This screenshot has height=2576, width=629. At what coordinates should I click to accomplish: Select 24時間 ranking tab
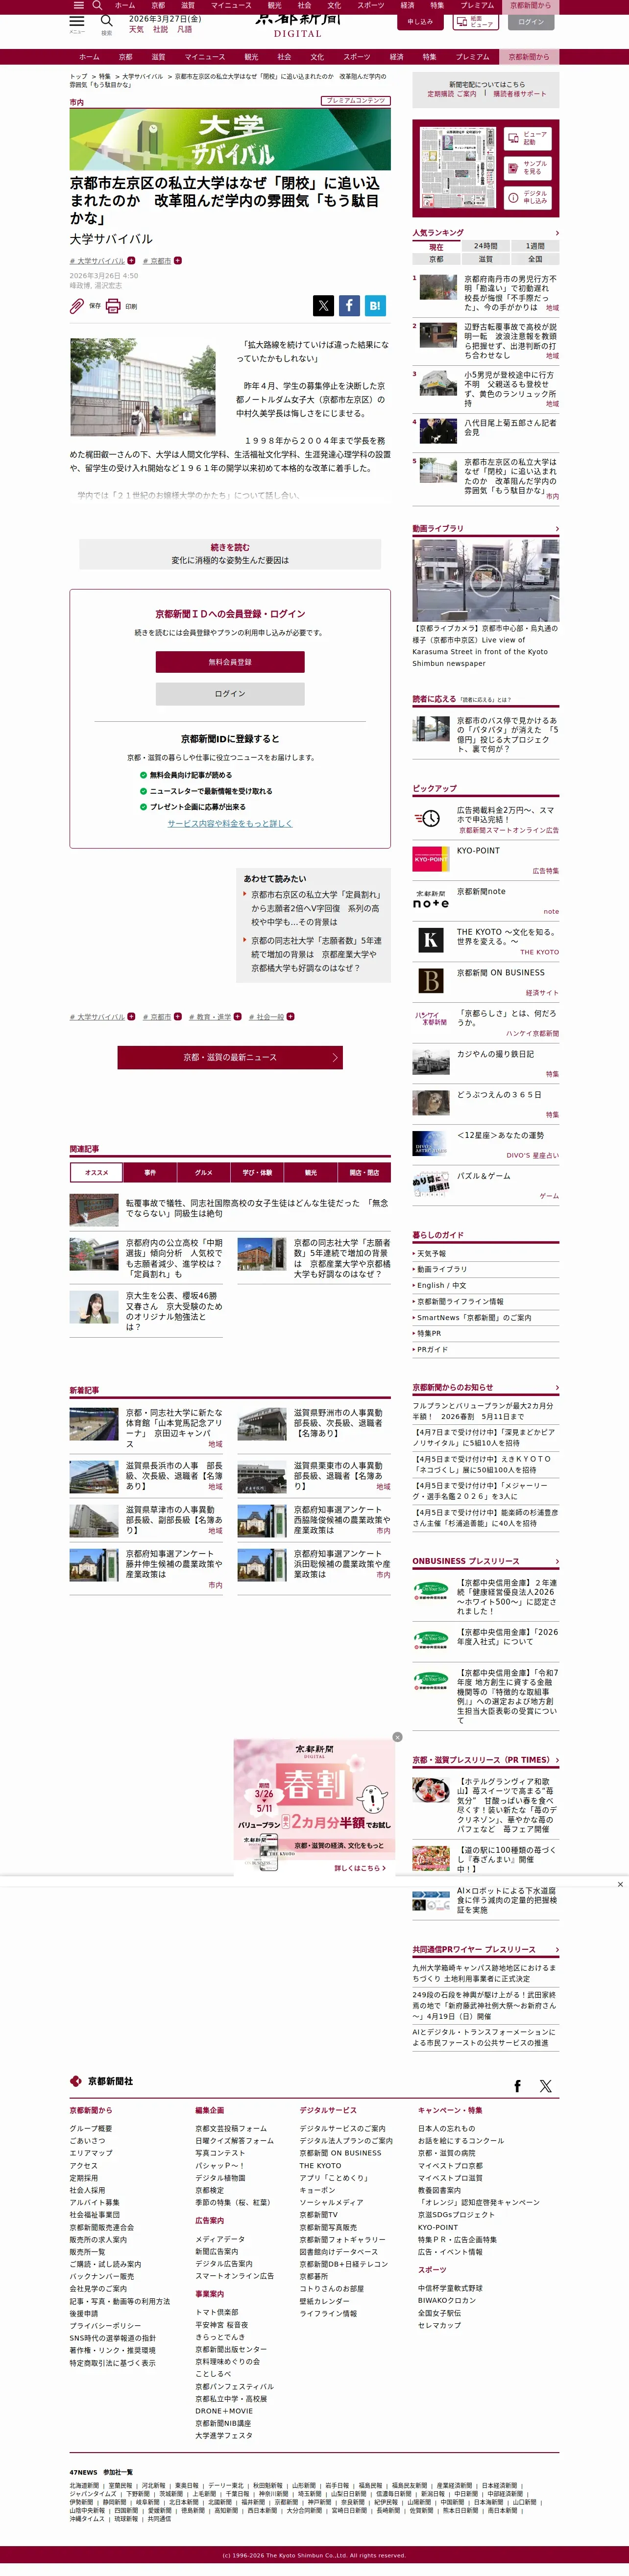(x=486, y=246)
